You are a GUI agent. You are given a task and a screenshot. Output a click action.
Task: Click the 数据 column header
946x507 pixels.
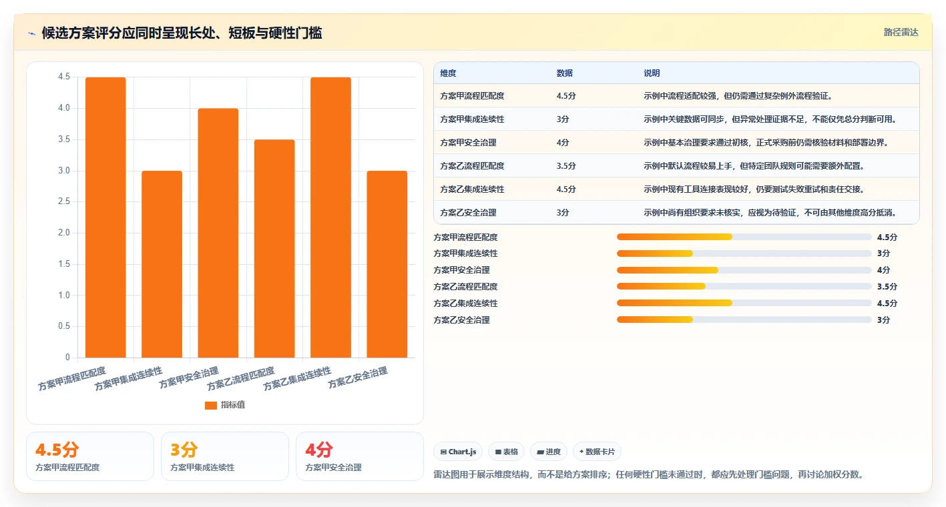point(564,73)
